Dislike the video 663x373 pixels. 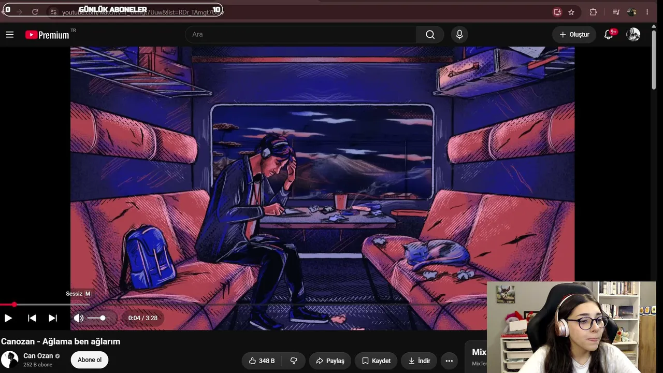(294, 361)
